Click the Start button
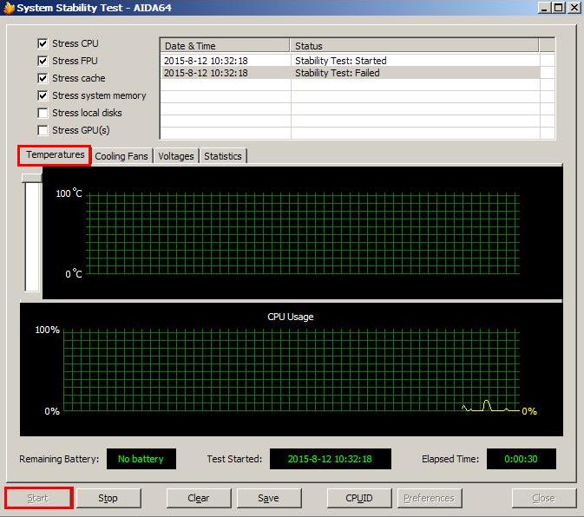 (38, 498)
